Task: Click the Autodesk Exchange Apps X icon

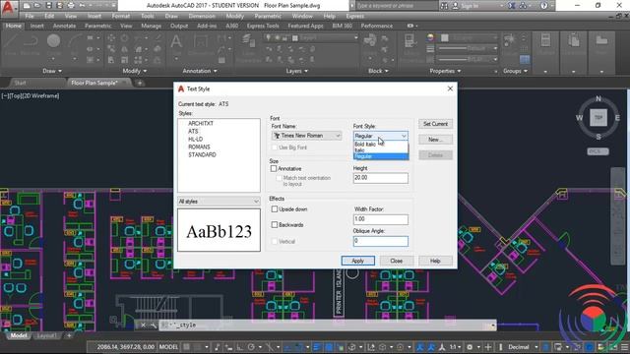Action: (x=512, y=6)
